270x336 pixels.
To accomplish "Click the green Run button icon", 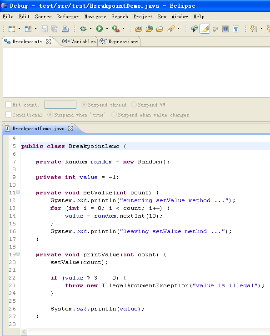I will 100,29.
